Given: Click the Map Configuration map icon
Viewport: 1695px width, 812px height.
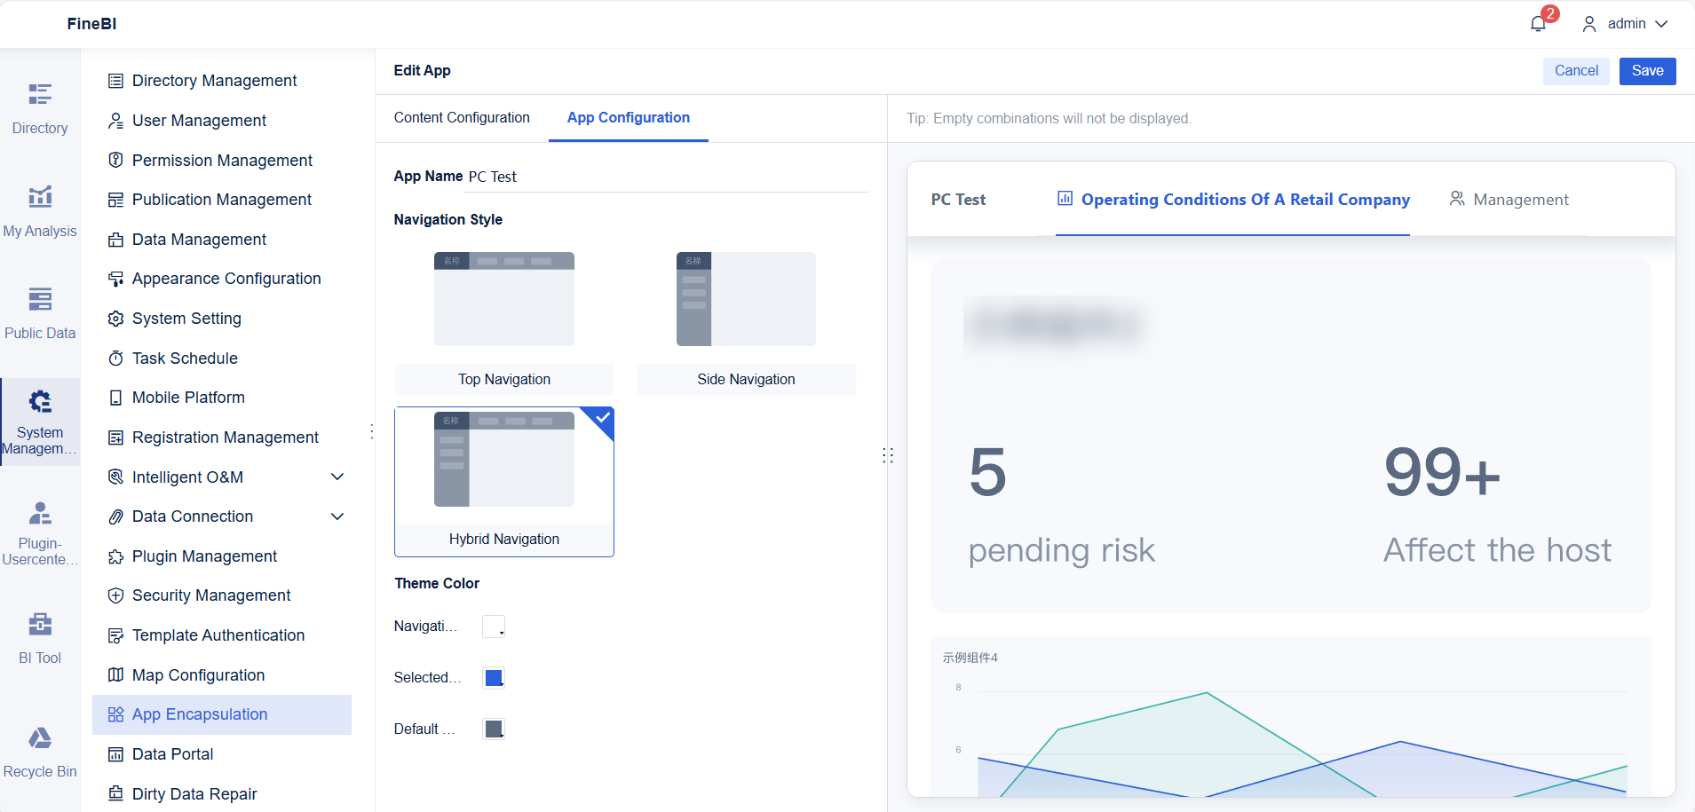Looking at the screenshot, I should pyautogui.click(x=115, y=675).
